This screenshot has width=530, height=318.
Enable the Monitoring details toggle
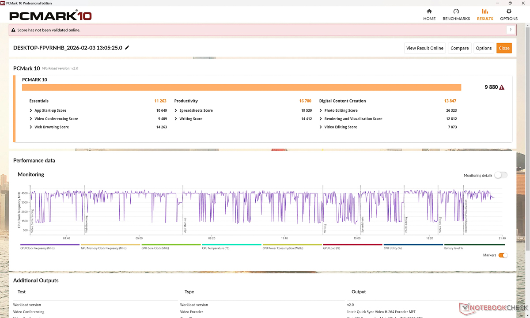(500, 175)
